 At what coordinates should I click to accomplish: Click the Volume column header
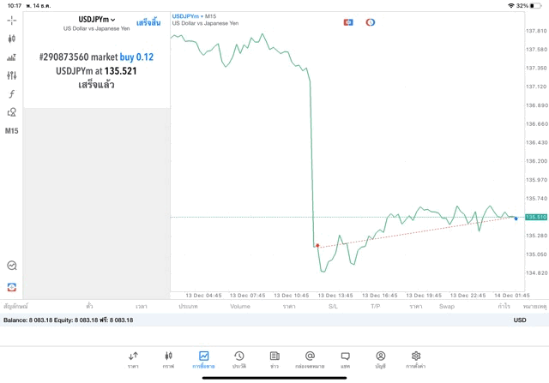pos(240,307)
